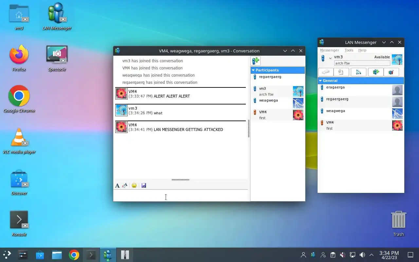The height and width of the screenshot is (262, 419).
Task: Click the splitter handle between chat and participants
Action: pos(249,128)
